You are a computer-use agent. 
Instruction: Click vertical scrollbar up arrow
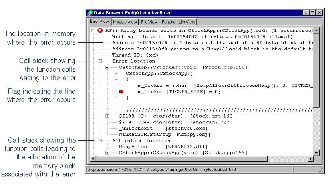[x=316, y=31]
